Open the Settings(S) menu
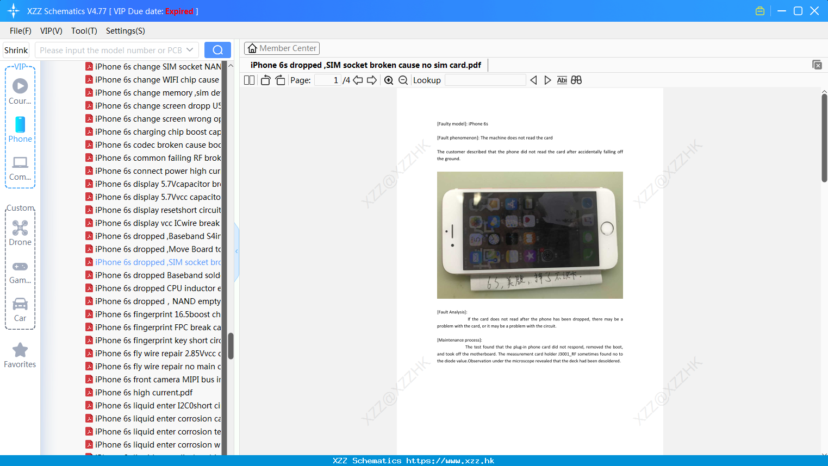828x466 pixels. coord(126,31)
